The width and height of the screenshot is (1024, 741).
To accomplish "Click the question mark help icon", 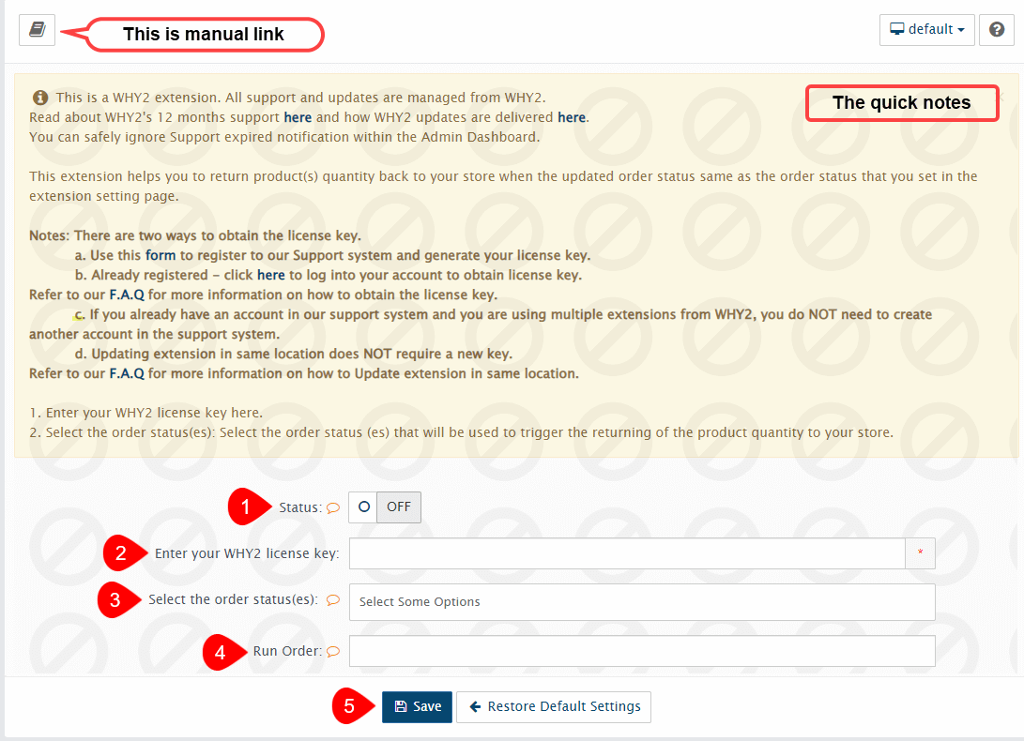I will coord(996,30).
